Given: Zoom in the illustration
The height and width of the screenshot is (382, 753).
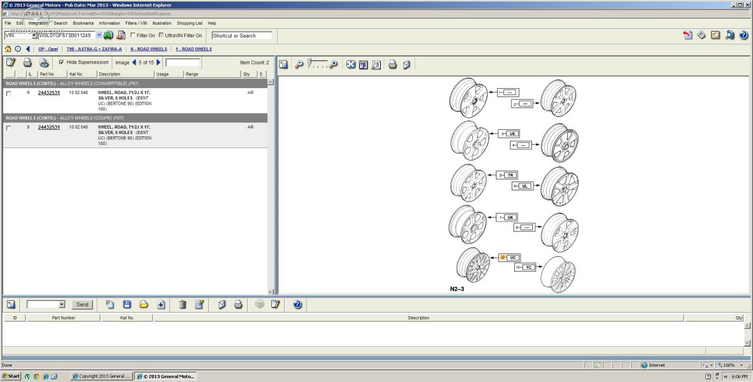Looking at the screenshot, I should [334, 65].
